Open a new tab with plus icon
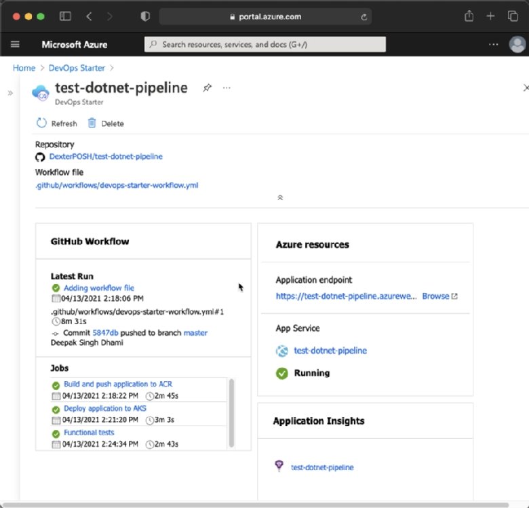 coord(490,16)
